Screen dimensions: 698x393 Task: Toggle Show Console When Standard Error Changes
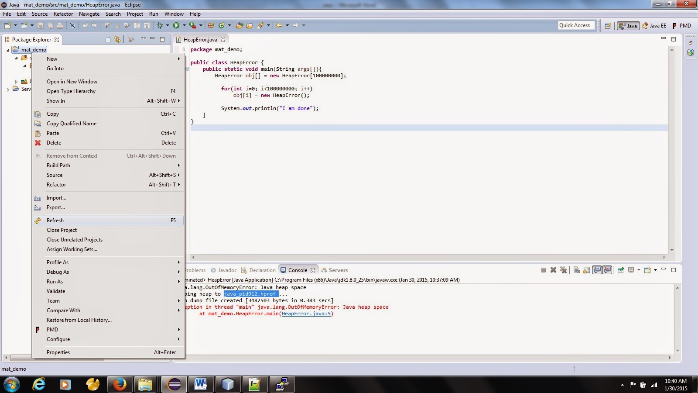click(x=607, y=270)
